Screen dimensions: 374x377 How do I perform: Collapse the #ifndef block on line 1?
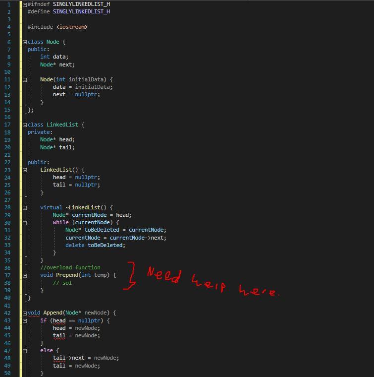click(25, 4)
